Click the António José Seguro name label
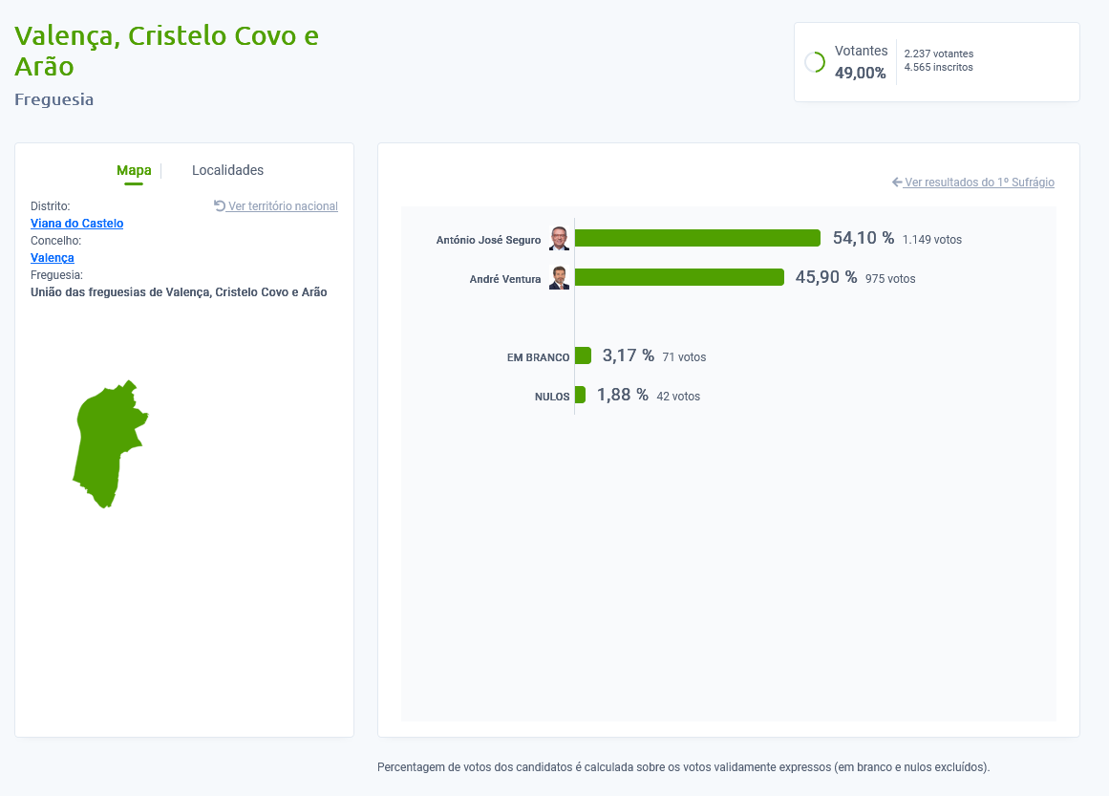 pyautogui.click(x=488, y=240)
